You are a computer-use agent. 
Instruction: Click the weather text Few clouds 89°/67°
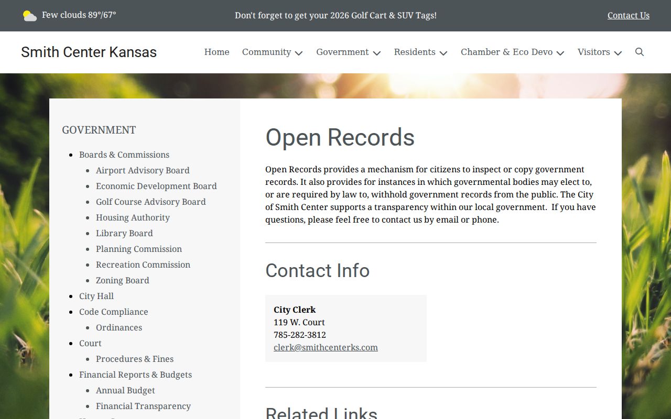point(79,15)
